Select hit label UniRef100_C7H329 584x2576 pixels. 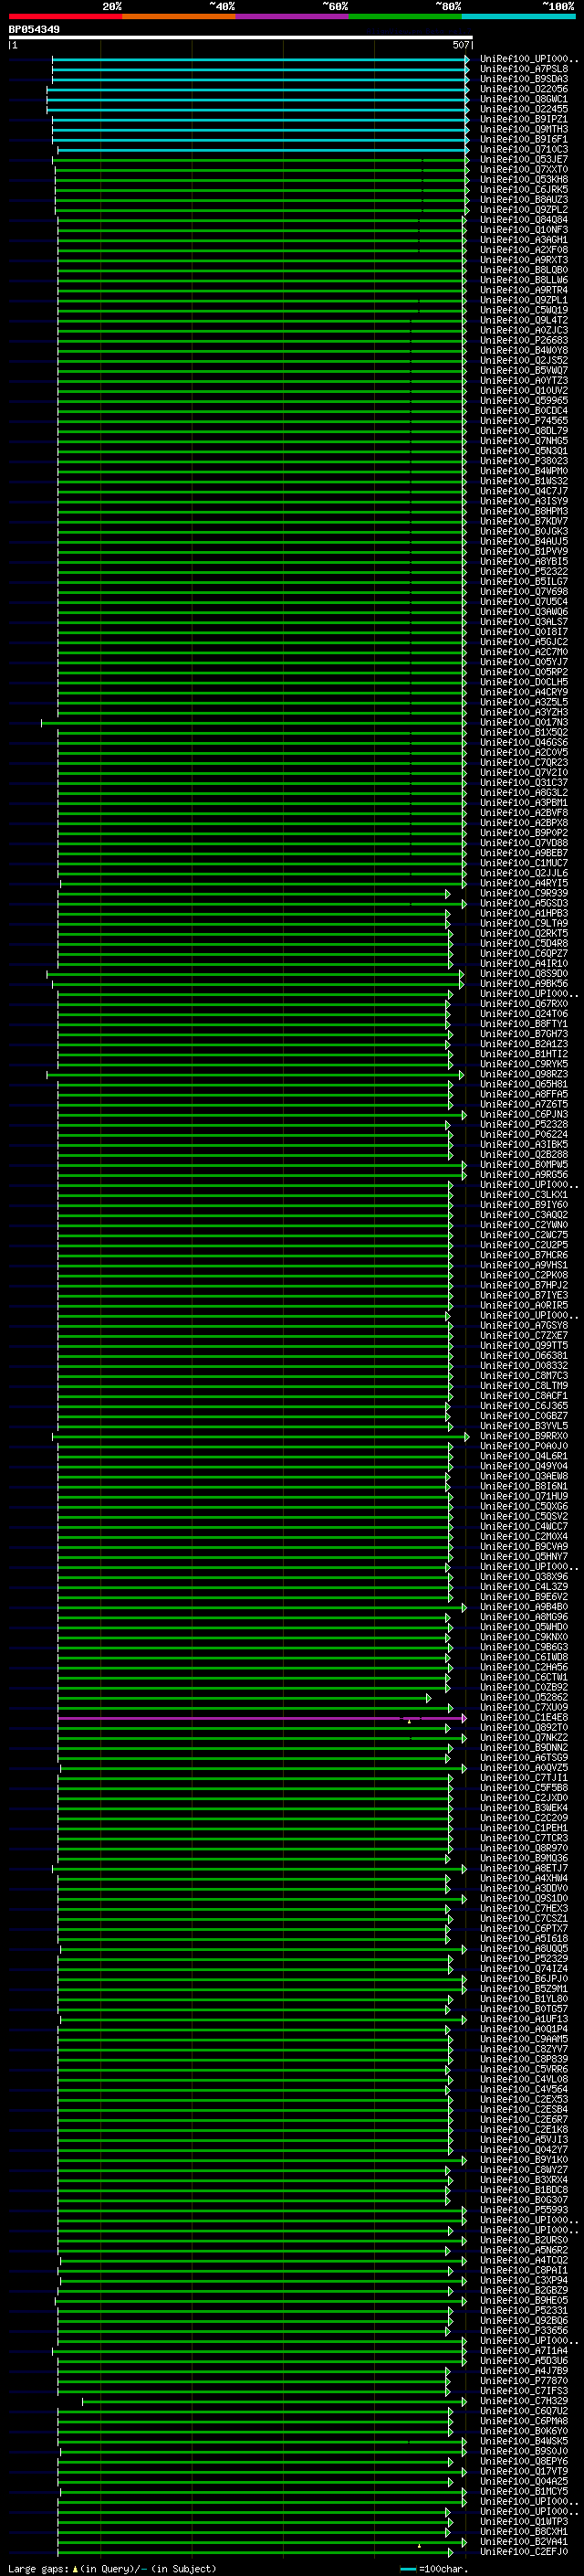524,2401
